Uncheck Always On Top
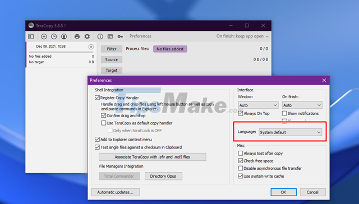 click(241, 113)
